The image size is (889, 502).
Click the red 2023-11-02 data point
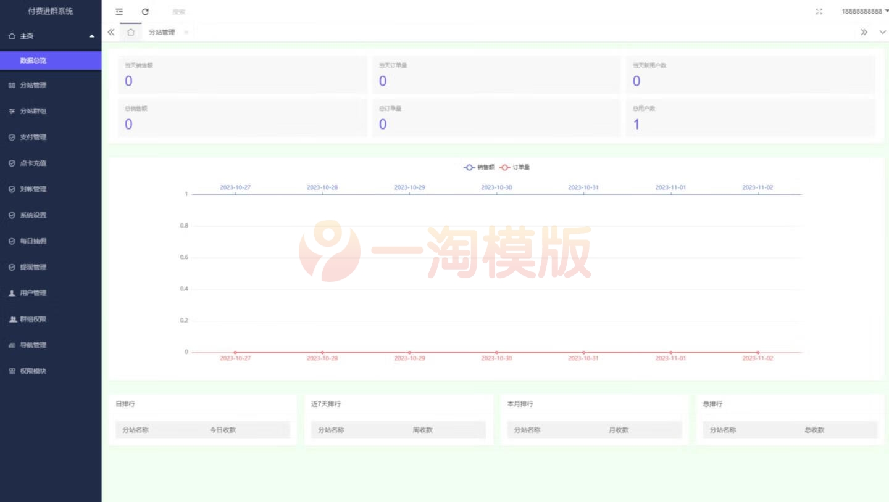[x=758, y=352]
